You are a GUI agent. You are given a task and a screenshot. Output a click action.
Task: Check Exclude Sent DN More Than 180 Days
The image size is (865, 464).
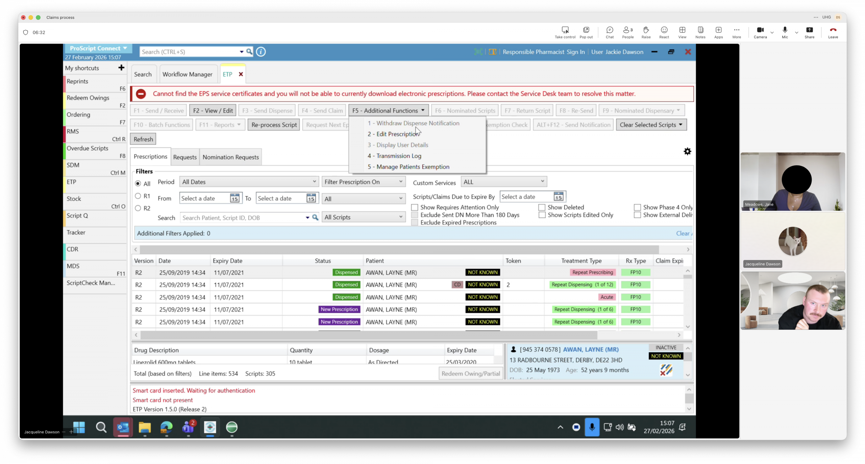tap(415, 215)
